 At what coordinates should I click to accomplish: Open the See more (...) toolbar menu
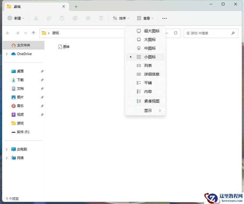click(164, 18)
